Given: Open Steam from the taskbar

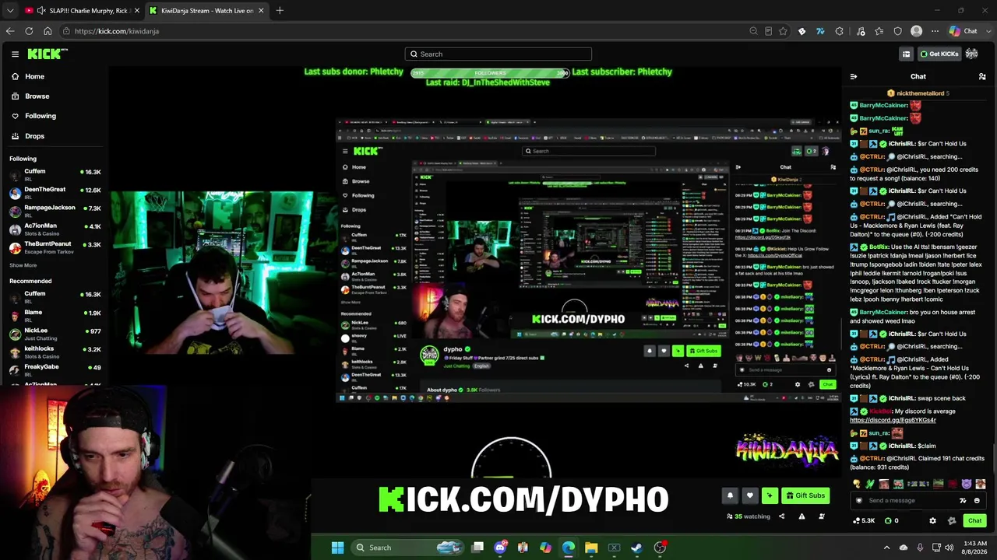Looking at the screenshot, I should [636, 548].
